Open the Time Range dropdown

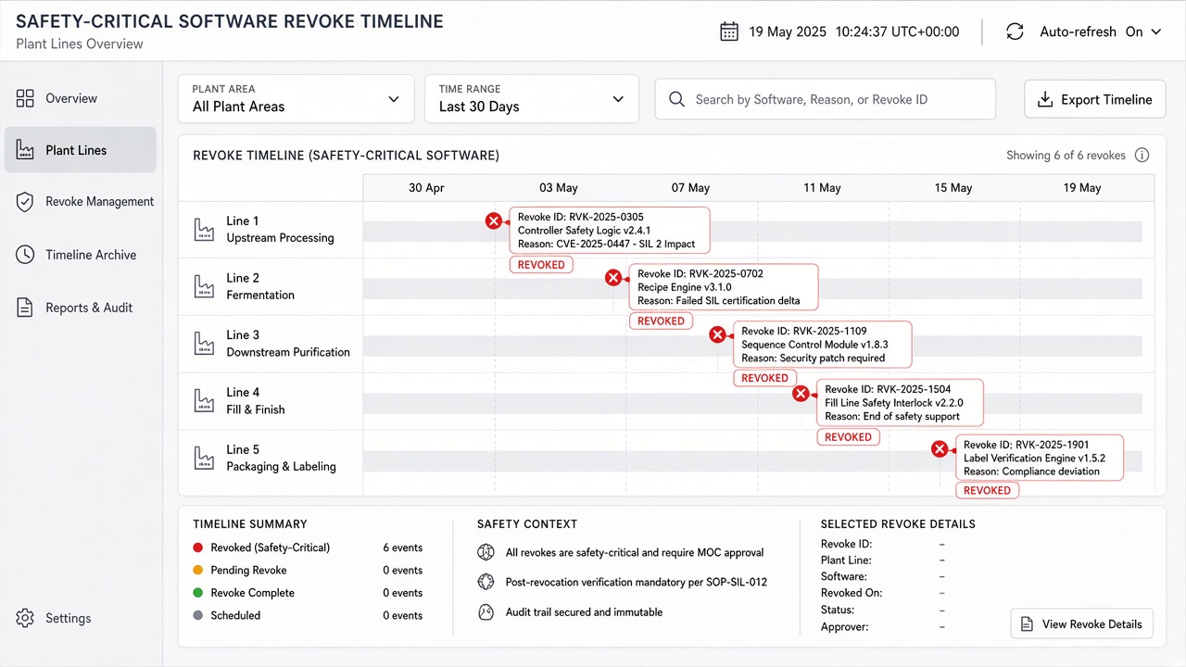(x=531, y=99)
